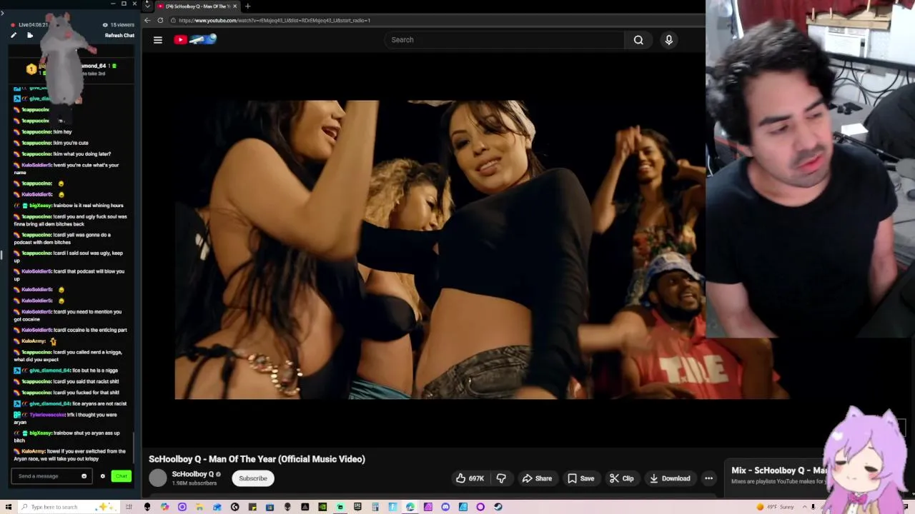Go back in the browser
The width and height of the screenshot is (915, 514).
pos(147,20)
